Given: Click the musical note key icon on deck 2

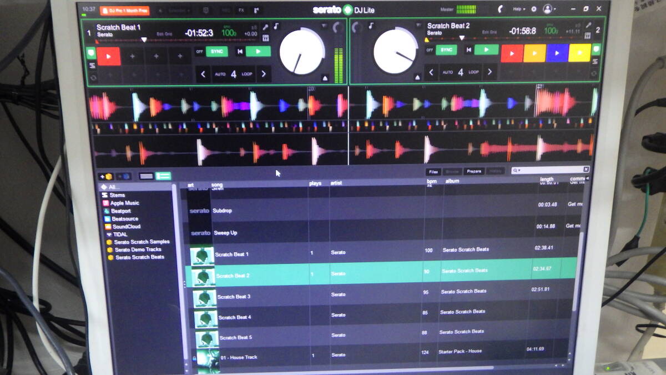Looking at the screenshot, I should click(x=371, y=26).
